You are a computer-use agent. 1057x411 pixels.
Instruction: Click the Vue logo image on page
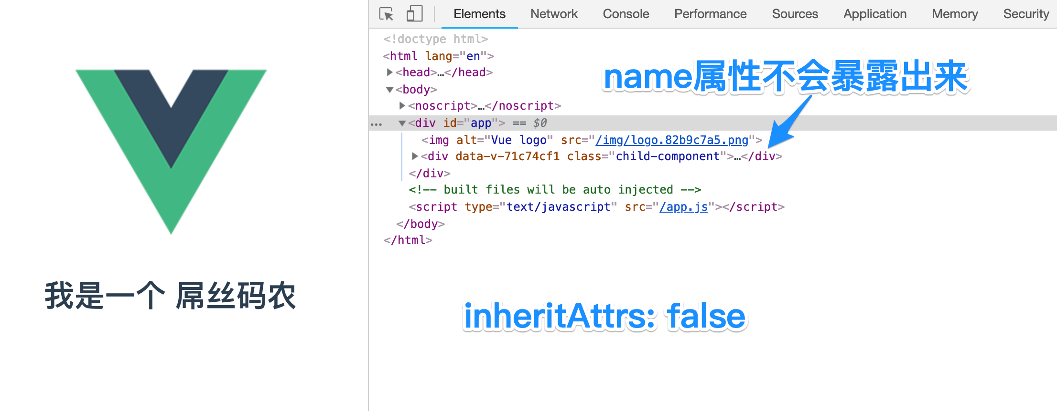(x=171, y=152)
